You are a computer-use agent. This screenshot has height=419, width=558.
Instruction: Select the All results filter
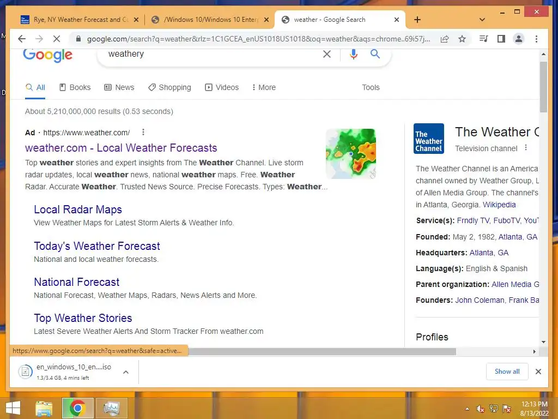click(x=35, y=88)
